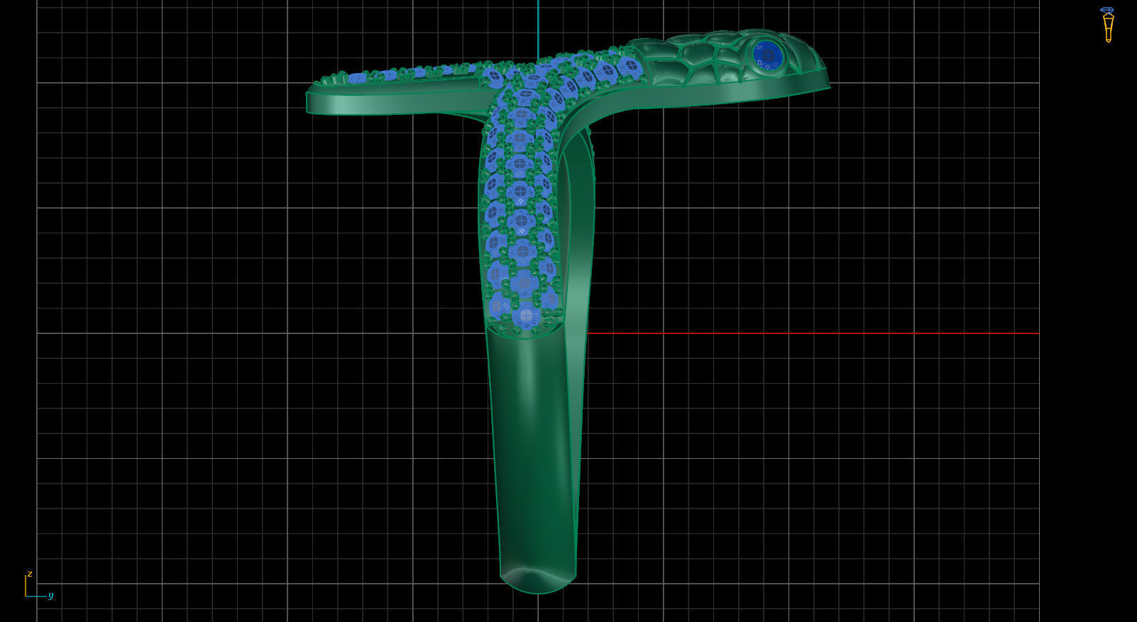Select the lowest blue pave stone on the shank

point(526,314)
